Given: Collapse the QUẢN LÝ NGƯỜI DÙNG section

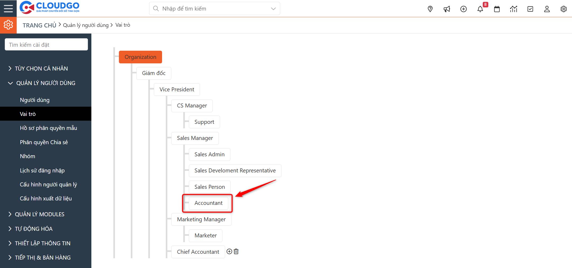Looking at the screenshot, I should [x=46, y=83].
